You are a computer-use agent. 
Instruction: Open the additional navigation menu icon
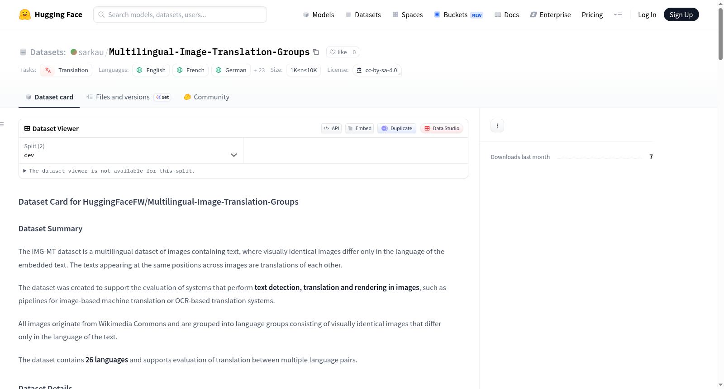618,14
